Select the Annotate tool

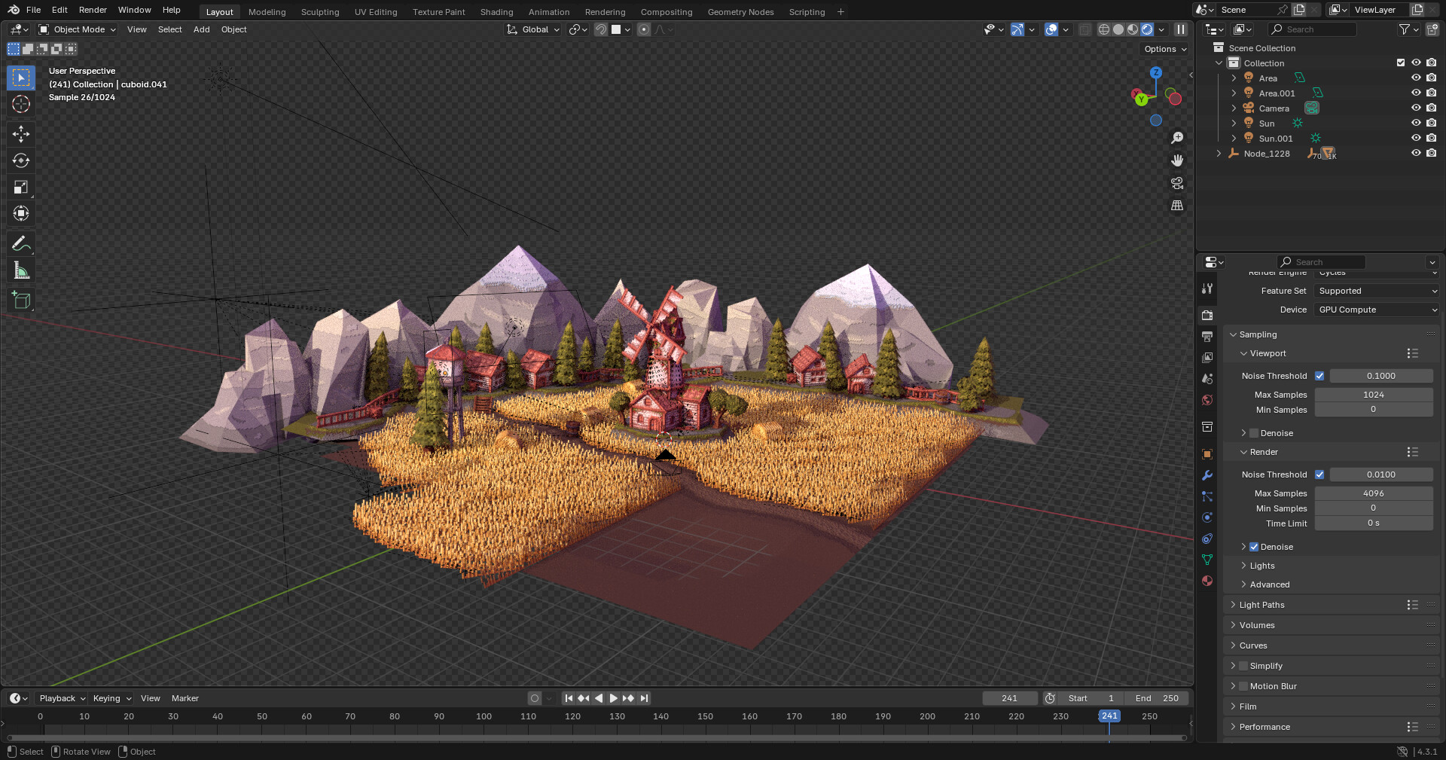20,243
